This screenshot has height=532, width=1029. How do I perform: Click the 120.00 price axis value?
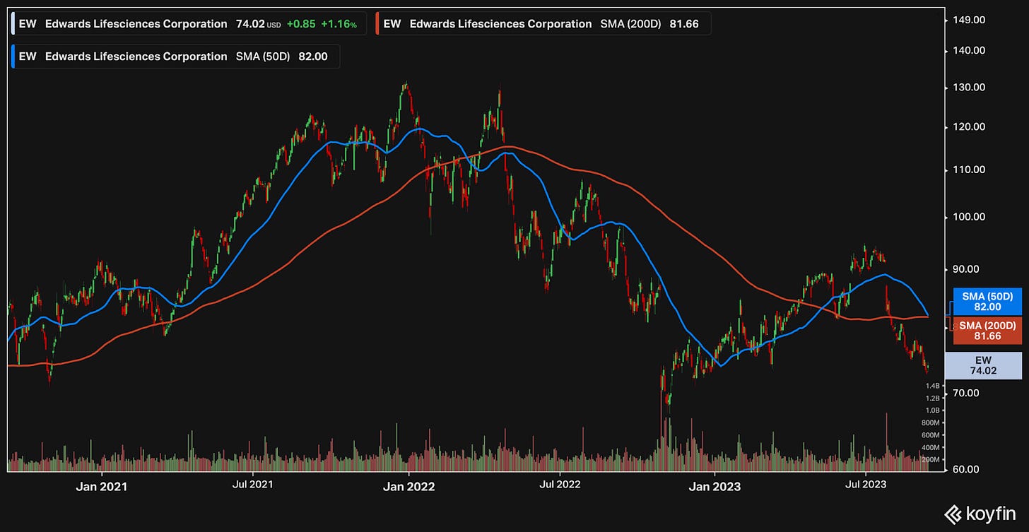point(969,127)
